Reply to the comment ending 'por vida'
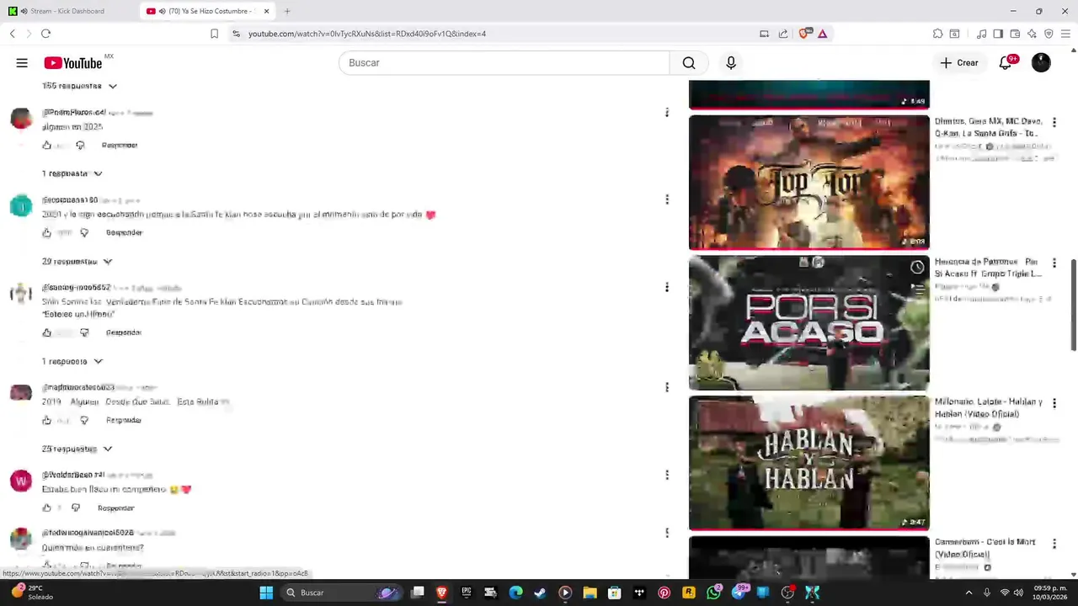 point(125,233)
